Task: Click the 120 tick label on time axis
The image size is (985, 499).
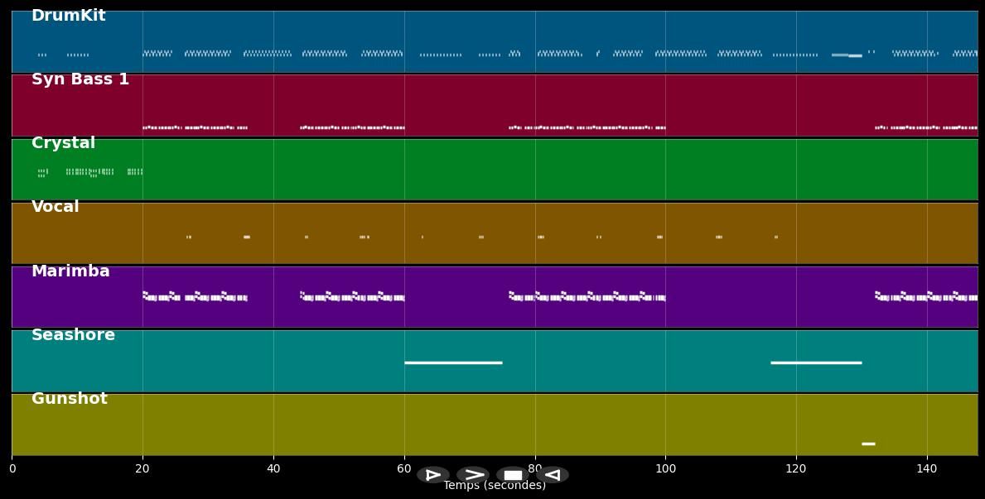Action: [x=796, y=469]
